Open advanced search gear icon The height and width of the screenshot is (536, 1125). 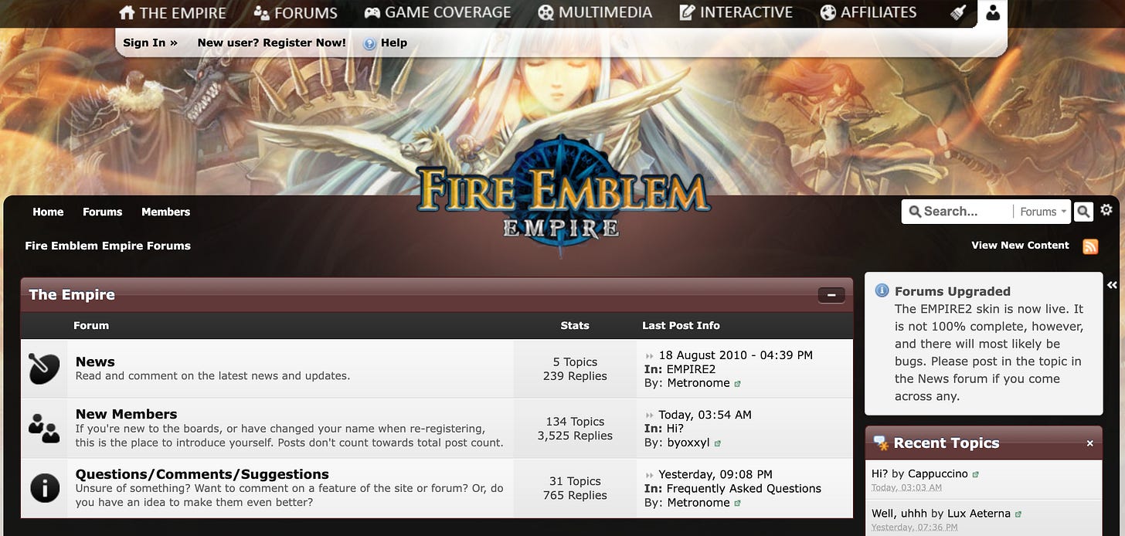tap(1106, 210)
